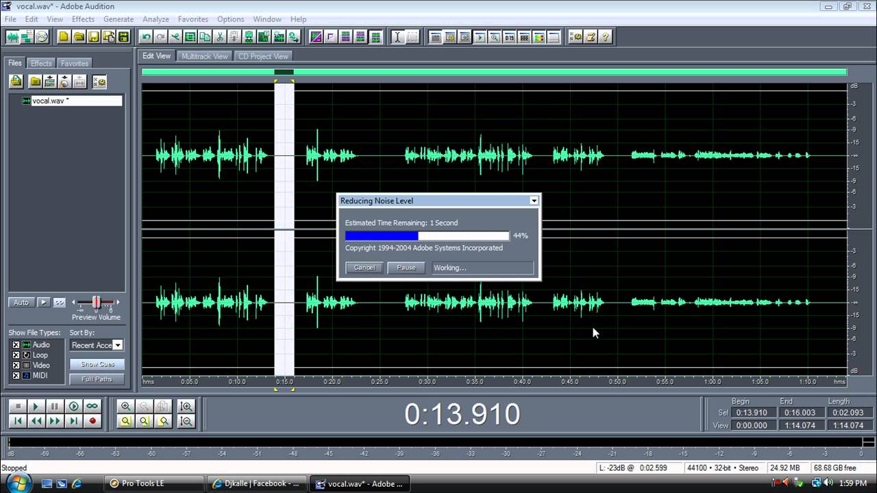This screenshot has width=877, height=493.
Task: Toggle Play Looped infinity button
Action: tap(92, 407)
